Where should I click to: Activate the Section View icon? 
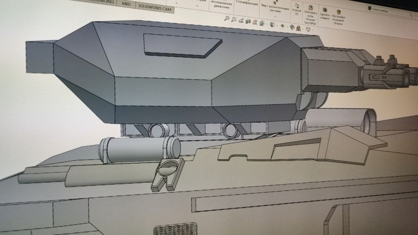coord(249,21)
